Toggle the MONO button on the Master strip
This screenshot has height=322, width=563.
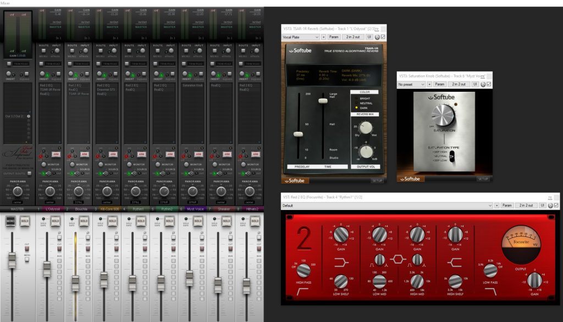pyautogui.click(x=10, y=221)
